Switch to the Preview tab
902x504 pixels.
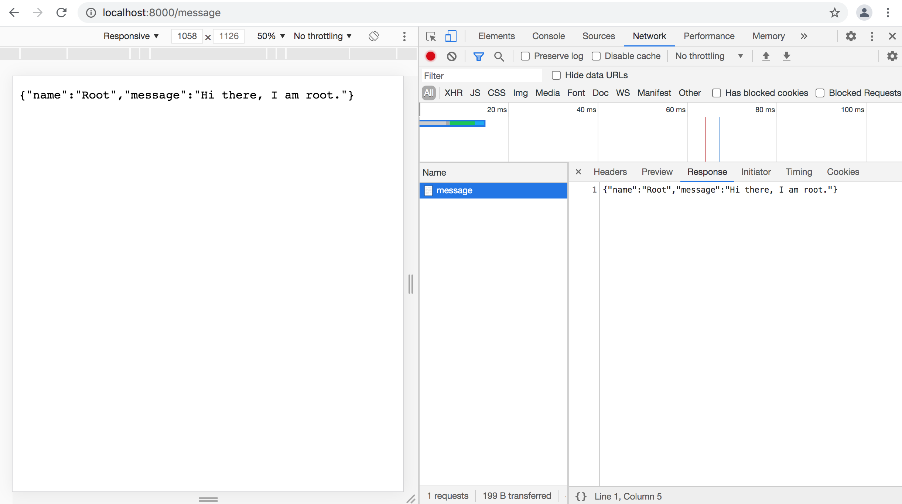click(657, 172)
